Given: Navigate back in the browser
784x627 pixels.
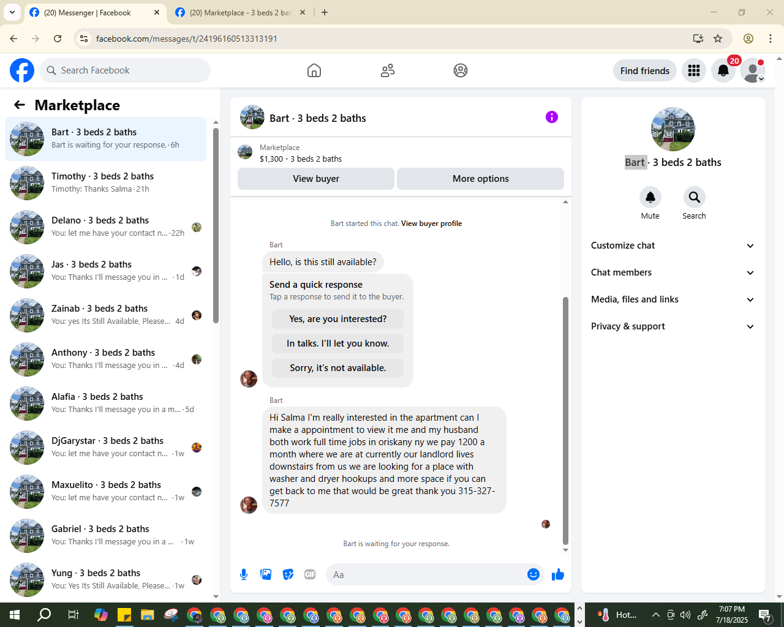Looking at the screenshot, I should point(13,39).
